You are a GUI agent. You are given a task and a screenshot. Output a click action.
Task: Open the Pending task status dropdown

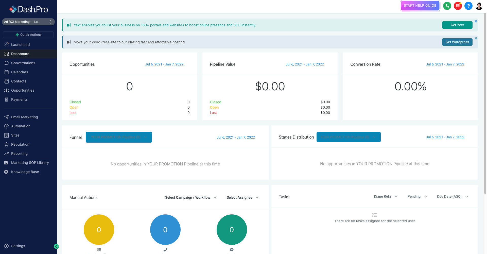[417, 196]
